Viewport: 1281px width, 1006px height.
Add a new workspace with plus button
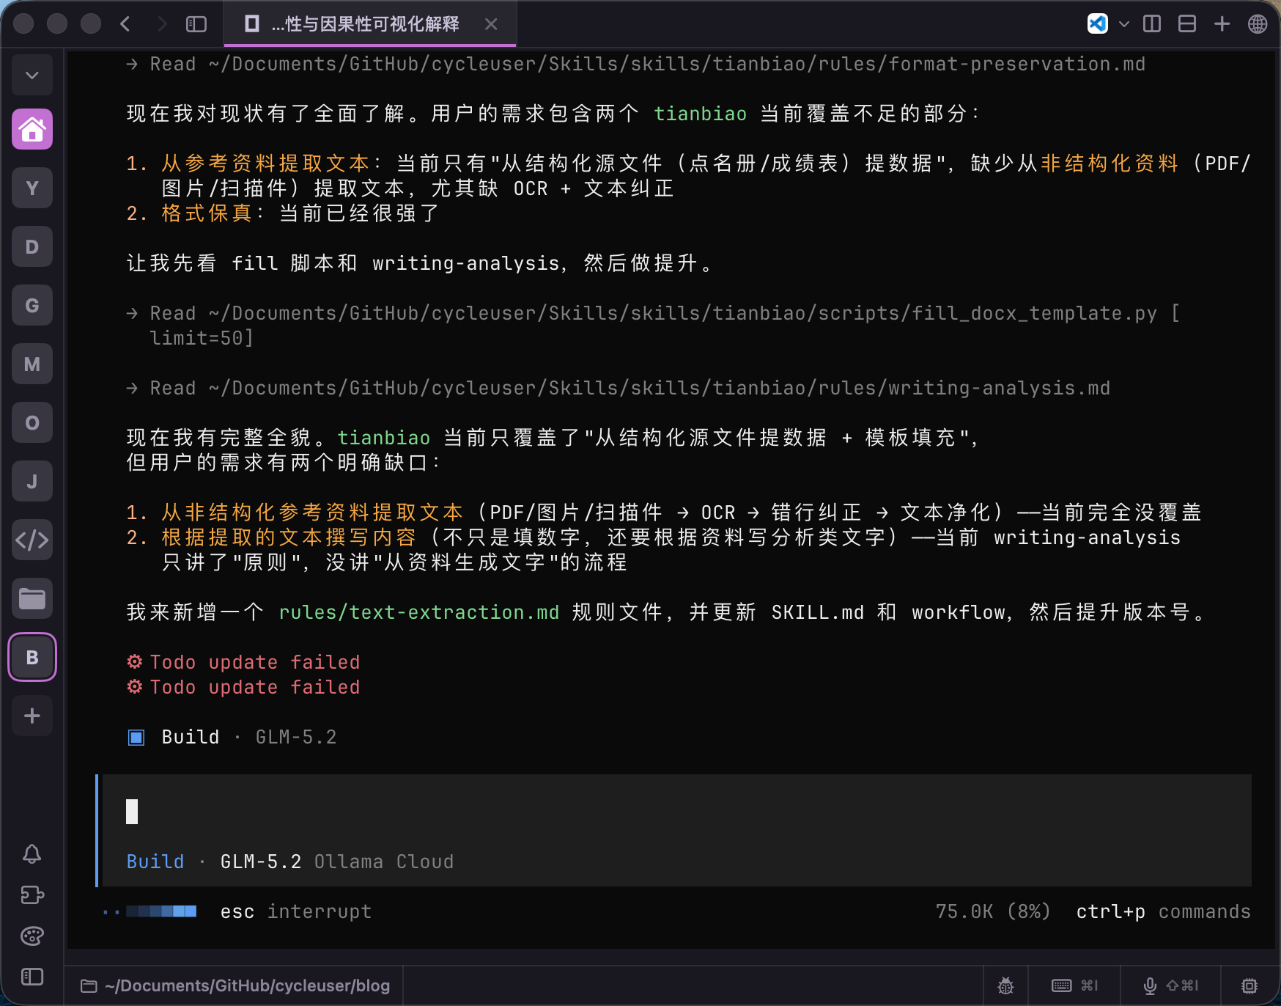point(32,716)
